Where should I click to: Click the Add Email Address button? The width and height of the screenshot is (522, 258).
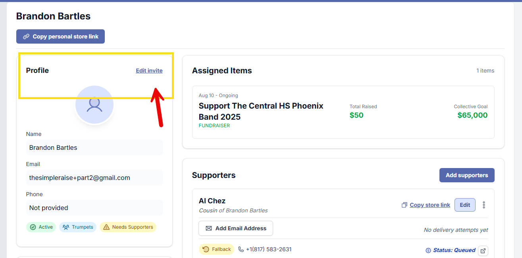pyautogui.click(x=236, y=228)
